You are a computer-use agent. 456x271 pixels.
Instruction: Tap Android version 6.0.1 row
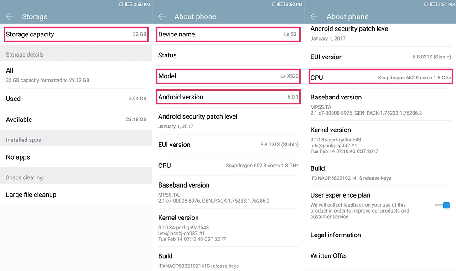point(228,97)
